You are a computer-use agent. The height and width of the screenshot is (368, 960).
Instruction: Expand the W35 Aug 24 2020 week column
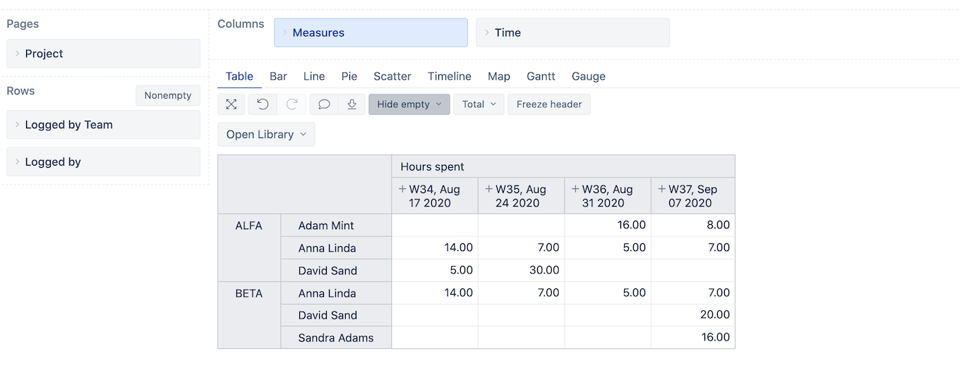[488, 189]
